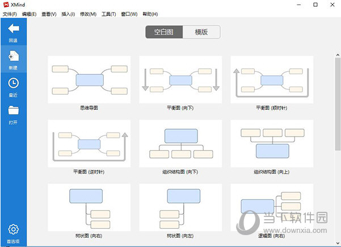
Task: Click the 树状图 (向右) label text
Action: coord(89,236)
